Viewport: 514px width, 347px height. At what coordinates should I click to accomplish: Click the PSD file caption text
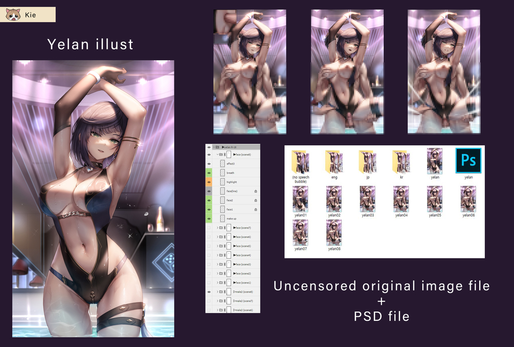tap(382, 316)
